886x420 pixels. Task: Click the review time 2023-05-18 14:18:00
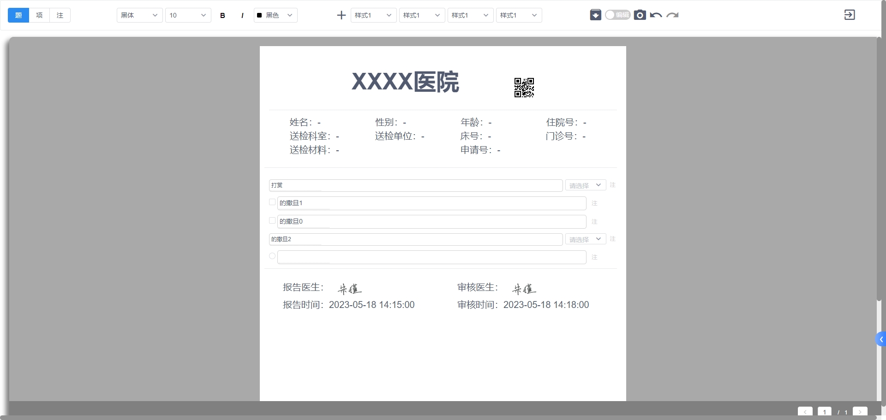[x=546, y=305]
